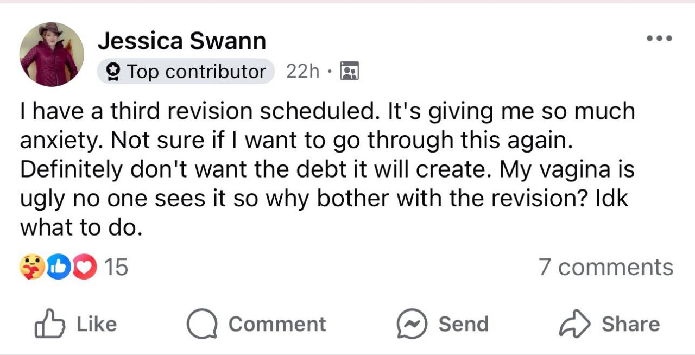The height and width of the screenshot is (355, 695).
Task: Click the group audience icon beside 22h
Action: point(349,71)
